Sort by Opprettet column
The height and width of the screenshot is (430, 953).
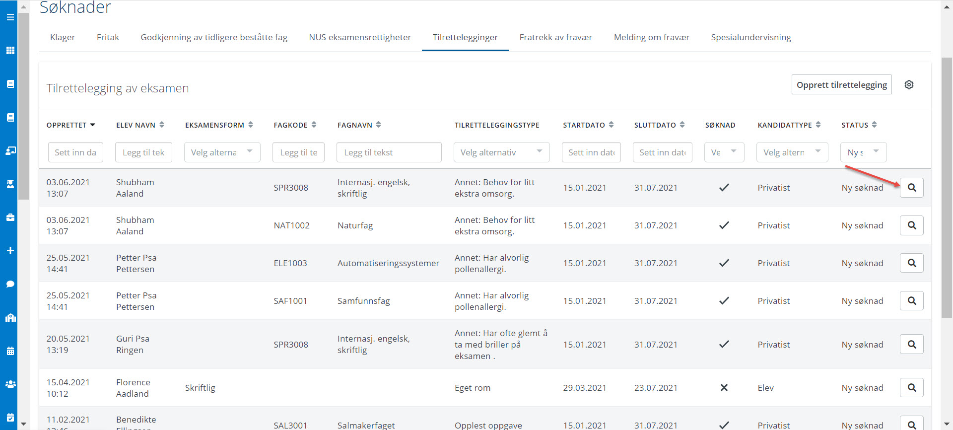pyautogui.click(x=71, y=125)
